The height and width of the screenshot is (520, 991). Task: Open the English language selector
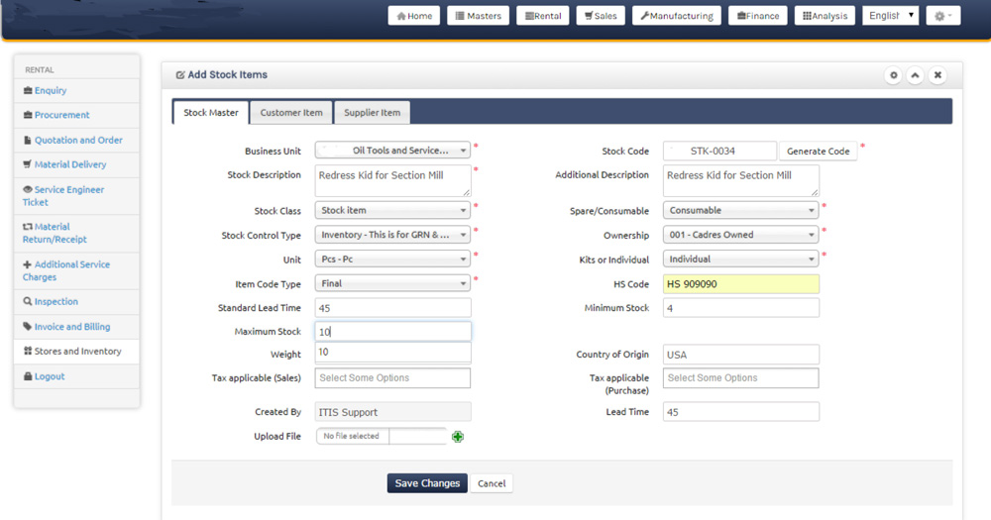890,16
